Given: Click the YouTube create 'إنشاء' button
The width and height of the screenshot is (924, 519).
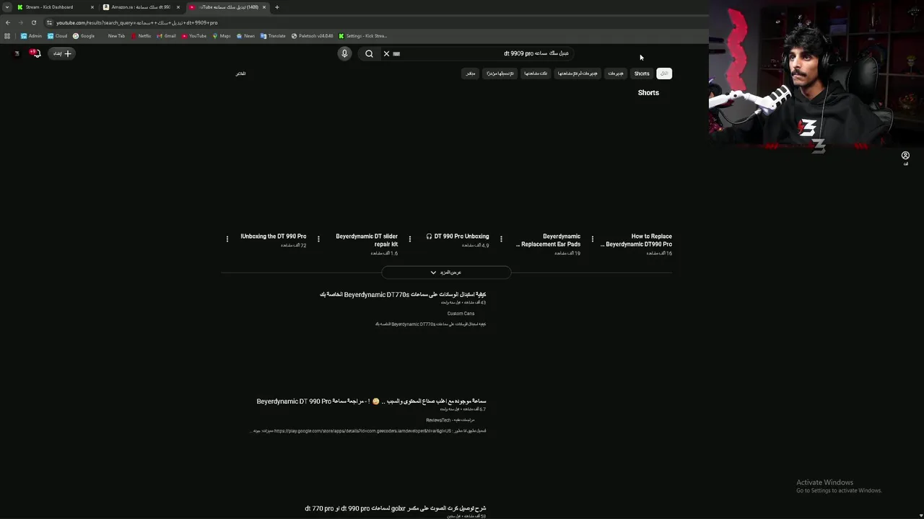Looking at the screenshot, I should (x=62, y=53).
